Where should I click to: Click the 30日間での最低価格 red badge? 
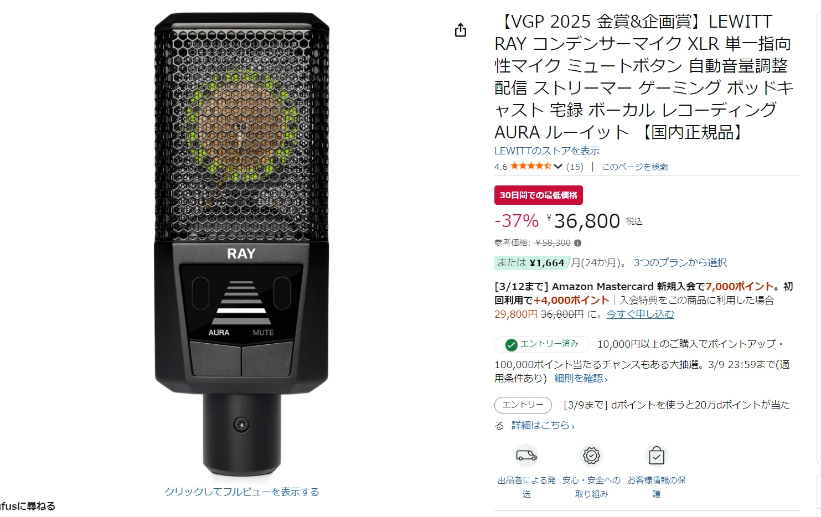pos(539,195)
